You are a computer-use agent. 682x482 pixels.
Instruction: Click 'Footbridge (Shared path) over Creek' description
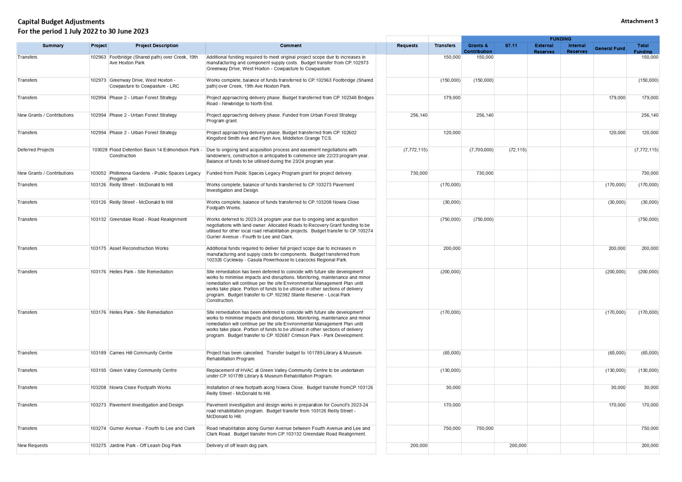click(x=154, y=60)
